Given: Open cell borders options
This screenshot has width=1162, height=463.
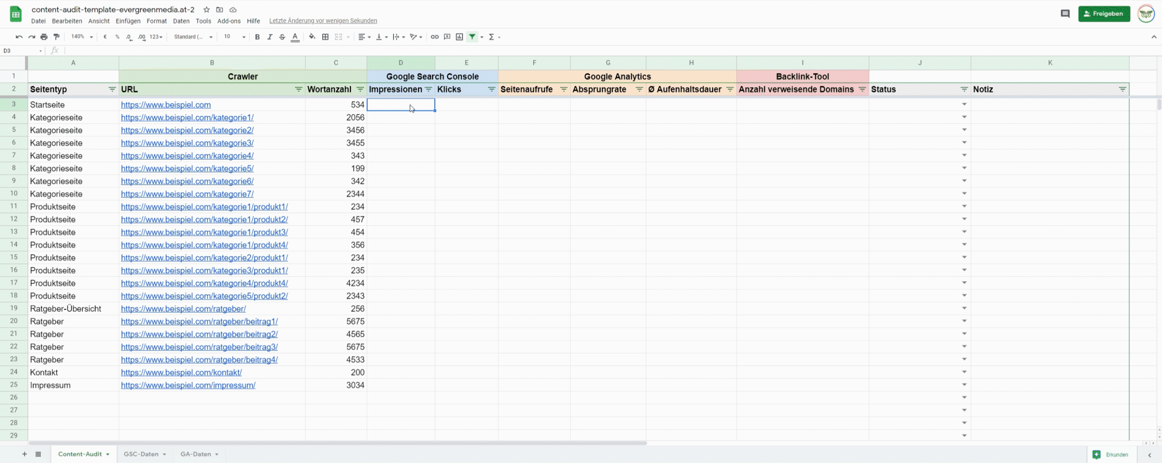Looking at the screenshot, I should point(325,37).
